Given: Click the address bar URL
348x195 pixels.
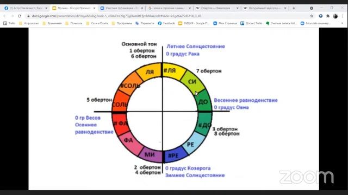Looking at the screenshot, I should [116, 16].
